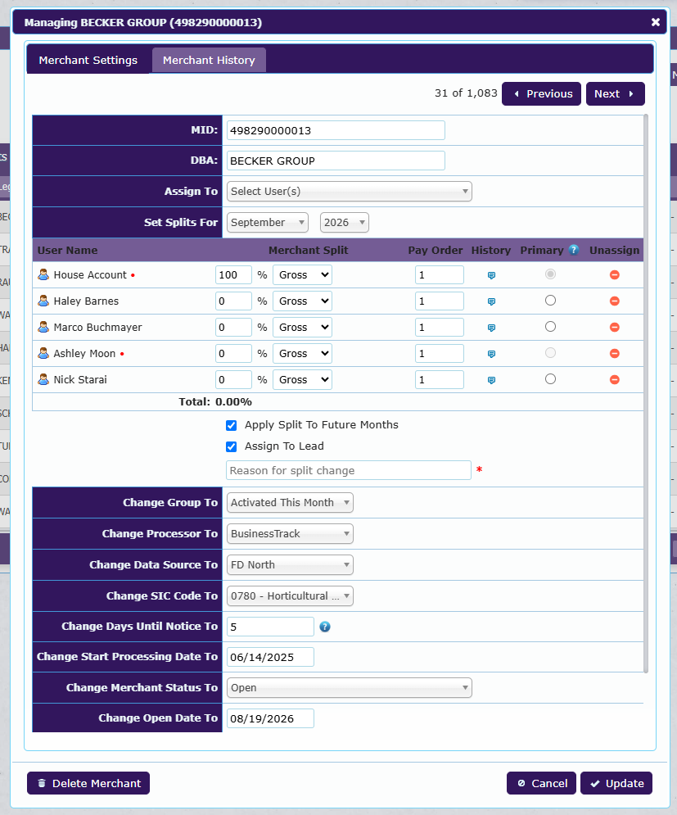Select House Account as primary
Image resolution: width=677 pixels, height=815 pixels.
(x=550, y=274)
